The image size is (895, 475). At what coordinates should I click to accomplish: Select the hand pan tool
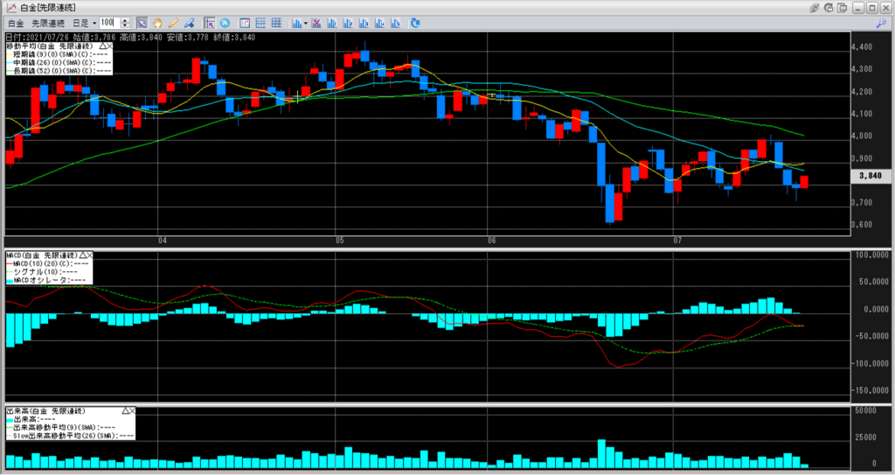[157, 24]
